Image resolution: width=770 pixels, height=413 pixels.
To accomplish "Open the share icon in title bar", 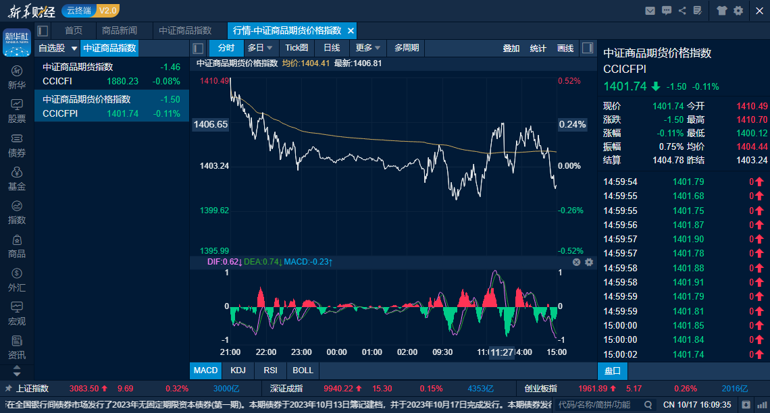I will (x=682, y=10).
